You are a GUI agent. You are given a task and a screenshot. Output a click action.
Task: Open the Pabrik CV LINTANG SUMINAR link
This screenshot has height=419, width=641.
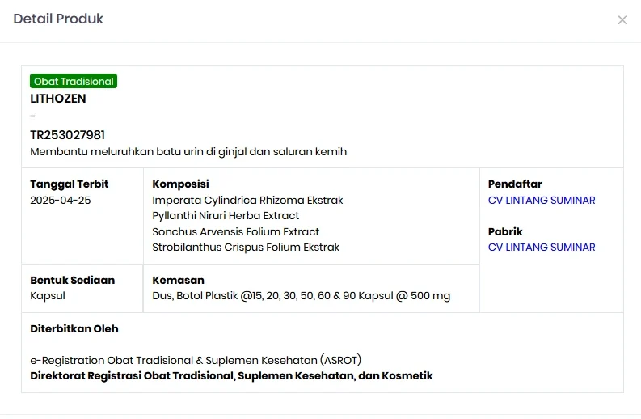coord(542,248)
